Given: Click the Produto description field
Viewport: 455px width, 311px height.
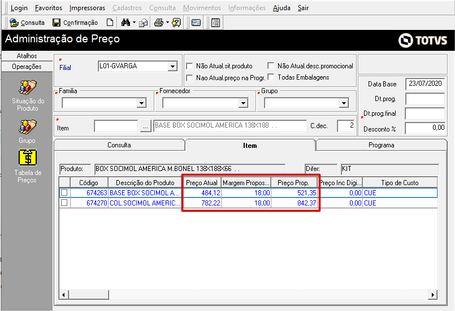Looking at the screenshot, I should [x=190, y=169].
